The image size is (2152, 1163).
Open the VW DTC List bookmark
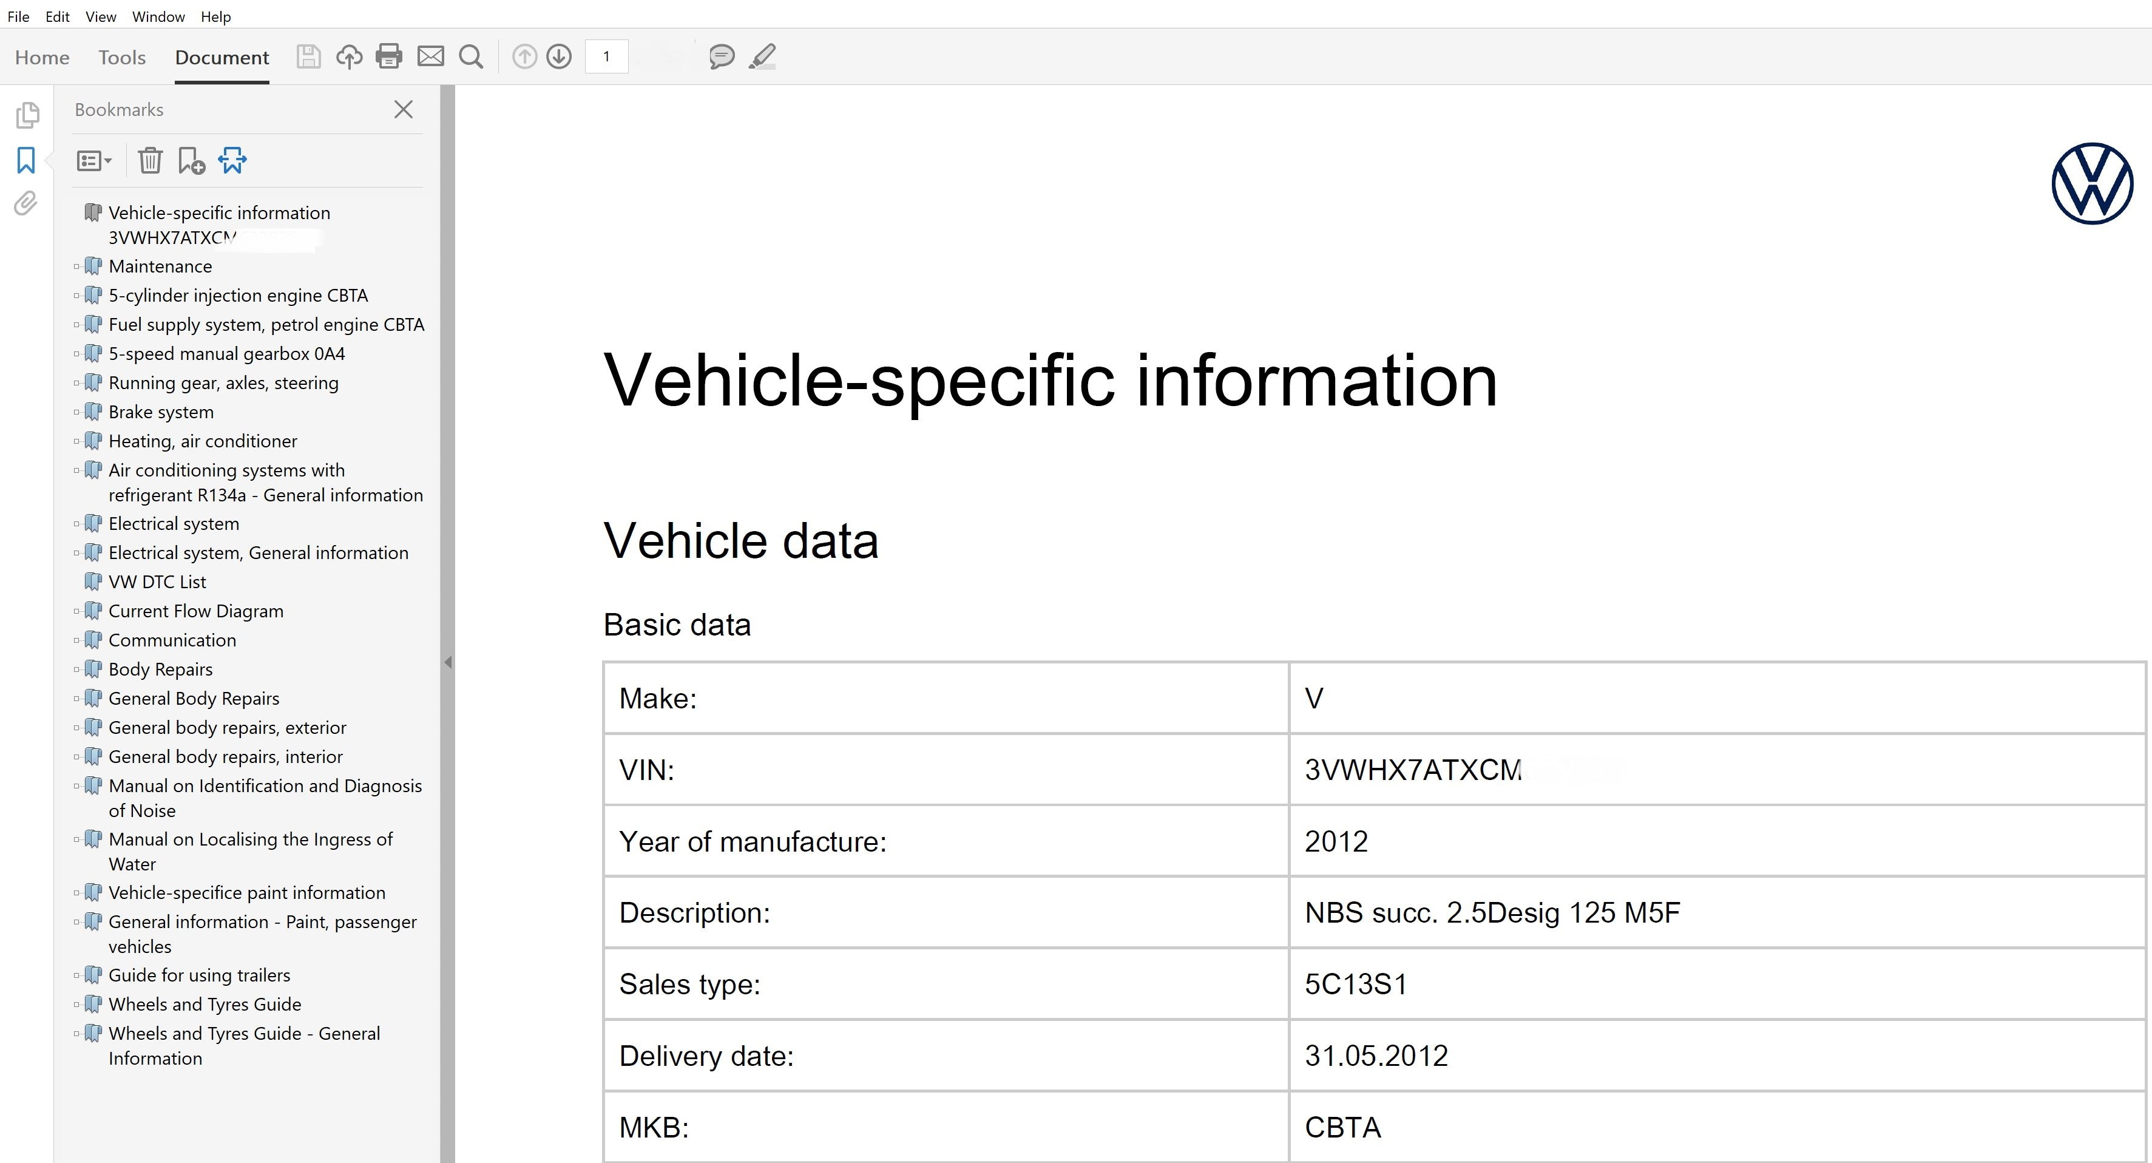[x=157, y=582]
